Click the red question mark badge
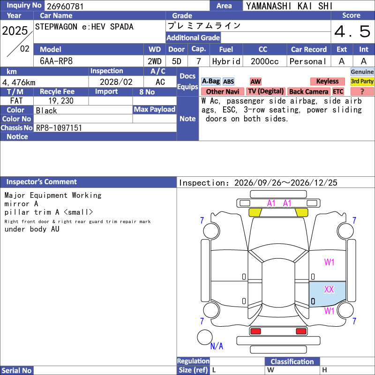The image size is (375, 375). pyautogui.click(x=362, y=91)
